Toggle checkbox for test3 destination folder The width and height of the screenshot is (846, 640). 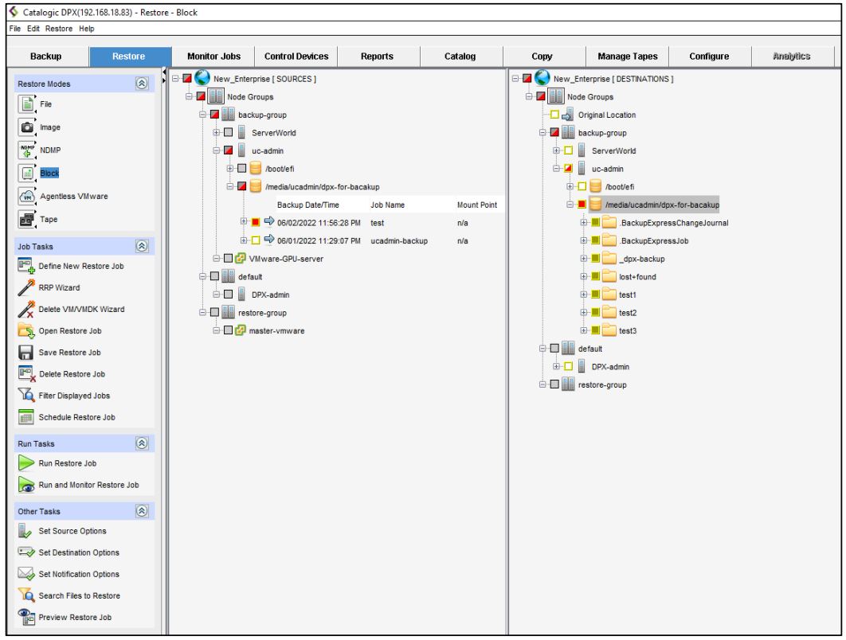click(x=593, y=330)
